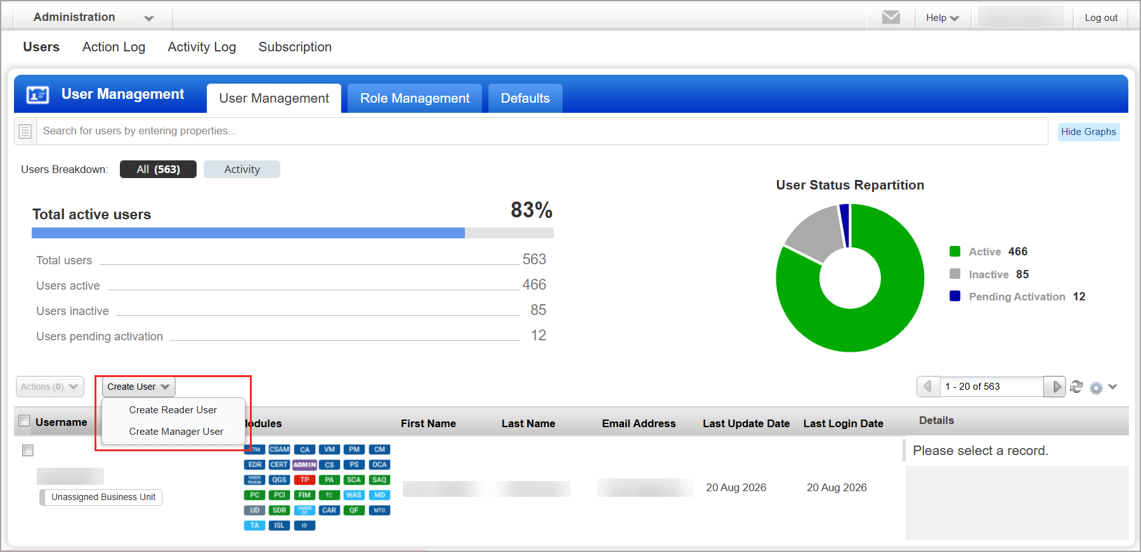This screenshot has width=1141, height=552.
Task: Go to the next page with right arrow
Action: click(x=1055, y=387)
